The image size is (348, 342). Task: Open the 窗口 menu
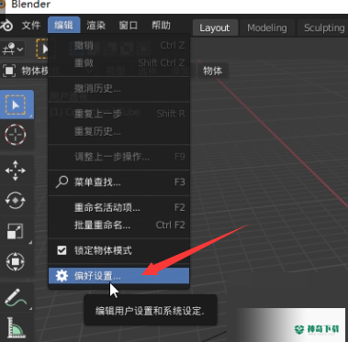[129, 26]
